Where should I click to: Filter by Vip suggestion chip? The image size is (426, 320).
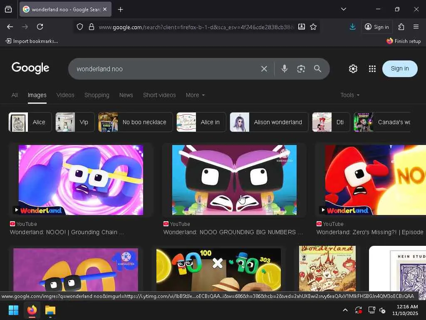point(75,122)
